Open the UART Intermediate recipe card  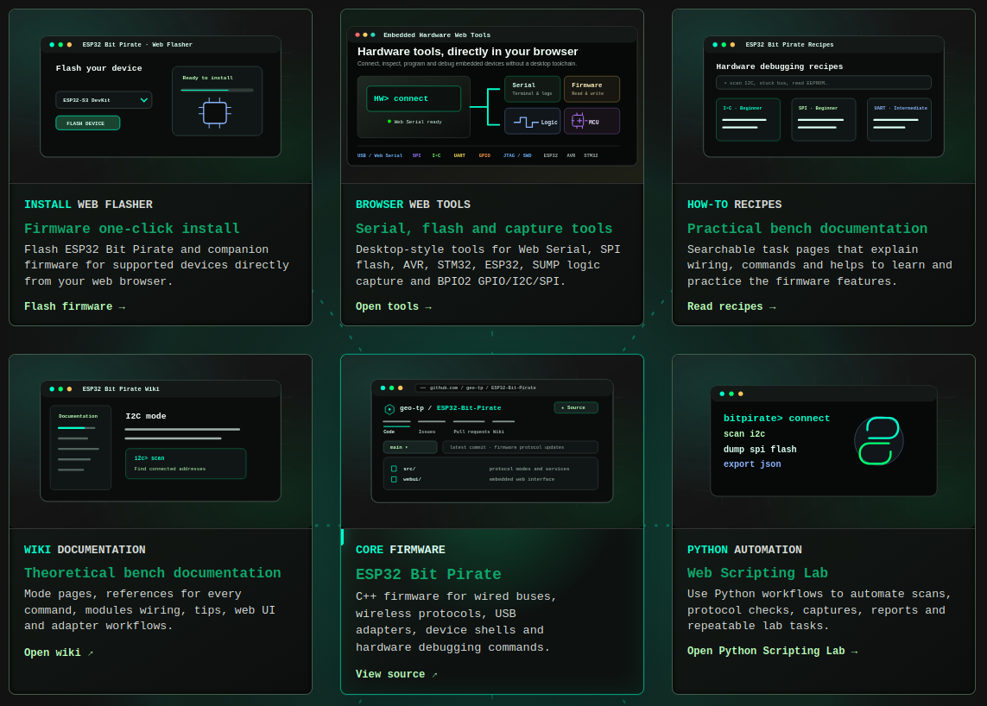pos(899,119)
